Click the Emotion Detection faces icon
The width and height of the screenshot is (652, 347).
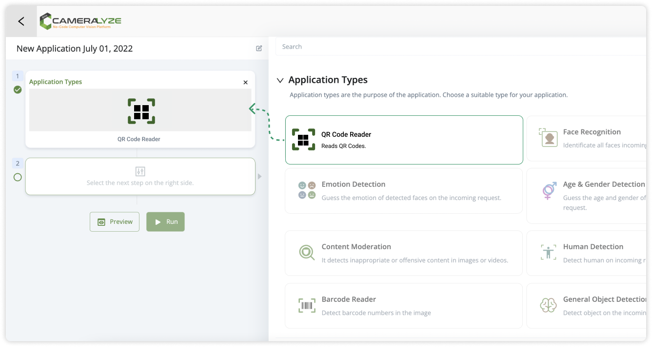(307, 190)
